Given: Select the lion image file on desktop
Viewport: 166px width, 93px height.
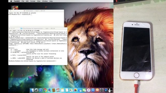Looking at the screenshot, I should 15,7.
